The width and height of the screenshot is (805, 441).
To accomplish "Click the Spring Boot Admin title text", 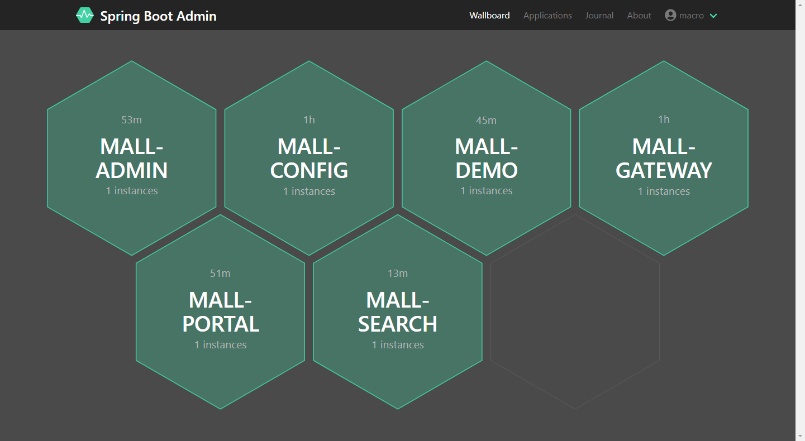I will pyautogui.click(x=158, y=16).
